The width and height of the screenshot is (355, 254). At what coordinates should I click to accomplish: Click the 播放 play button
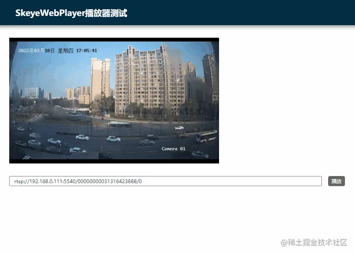336,181
